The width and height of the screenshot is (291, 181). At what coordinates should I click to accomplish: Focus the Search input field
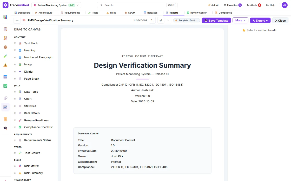tap(137, 5)
